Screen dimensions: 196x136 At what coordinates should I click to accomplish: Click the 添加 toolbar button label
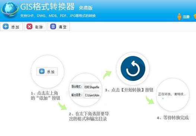[x=15, y=27]
